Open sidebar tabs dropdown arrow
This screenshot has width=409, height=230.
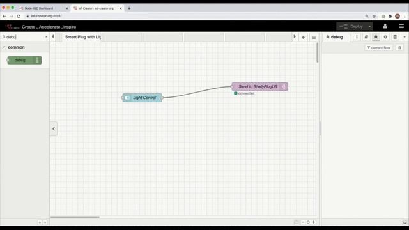pyautogui.click(x=405, y=37)
